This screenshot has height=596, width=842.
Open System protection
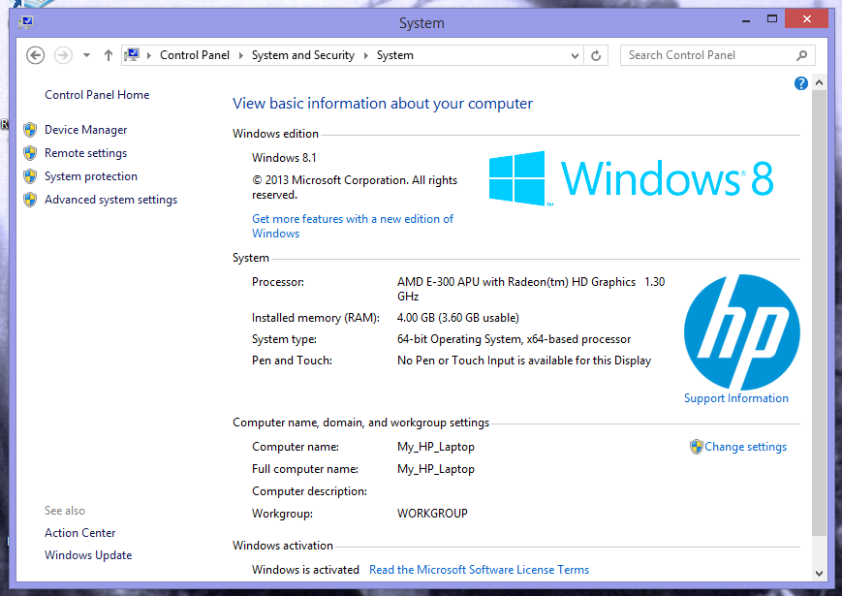pyautogui.click(x=91, y=176)
